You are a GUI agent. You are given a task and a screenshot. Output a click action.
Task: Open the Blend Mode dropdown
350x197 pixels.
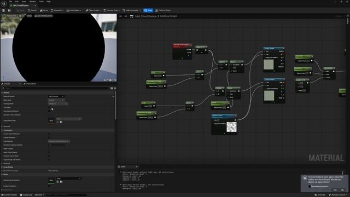[56, 100]
